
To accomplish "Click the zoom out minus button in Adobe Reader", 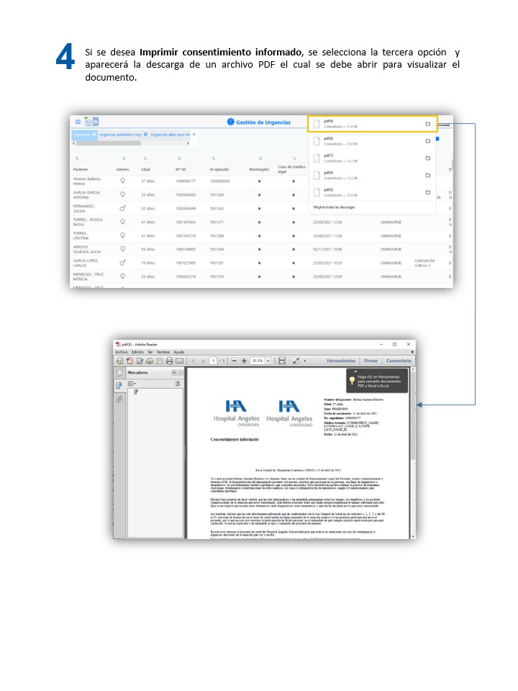I will click(x=234, y=361).
